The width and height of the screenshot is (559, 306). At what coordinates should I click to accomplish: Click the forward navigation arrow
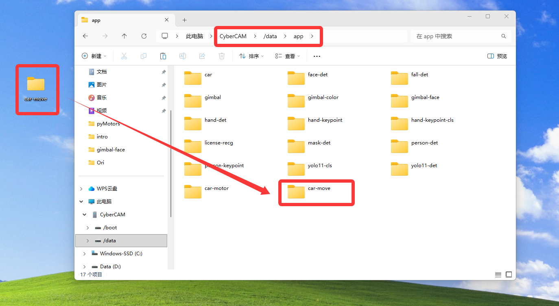(x=105, y=36)
